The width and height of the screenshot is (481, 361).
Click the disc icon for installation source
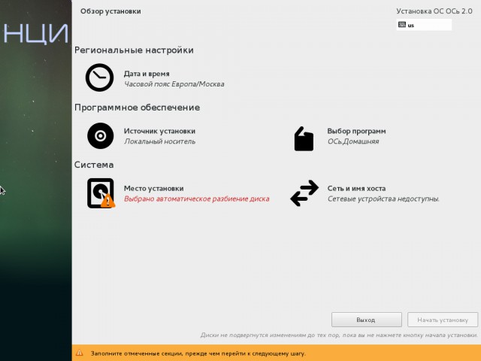point(100,135)
